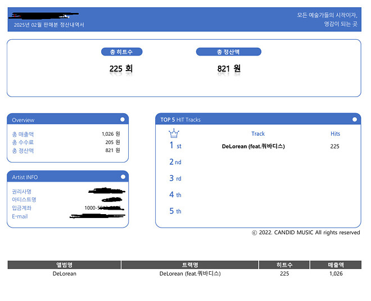Click the Artist INFO panel title
The height and width of the screenshot is (301, 371).
25,177
